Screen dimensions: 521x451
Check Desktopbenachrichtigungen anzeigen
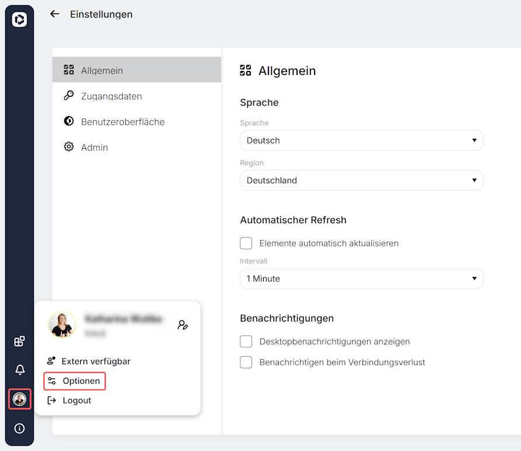point(246,341)
